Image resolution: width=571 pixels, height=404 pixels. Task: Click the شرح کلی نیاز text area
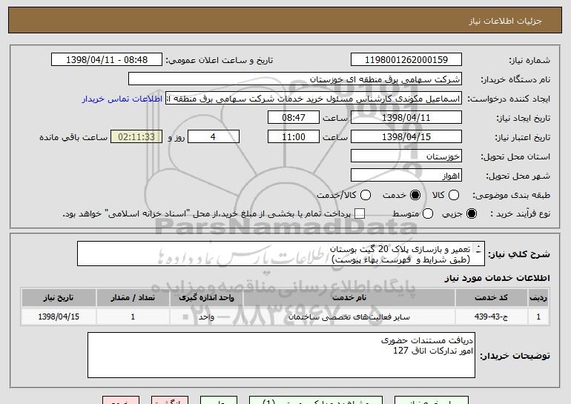tap(281, 254)
